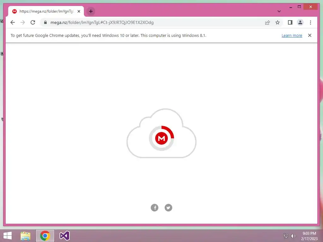Click the MEGA logo loading indicator
Image resolution: width=323 pixels, height=242 pixels.
(x=161, y=138)
